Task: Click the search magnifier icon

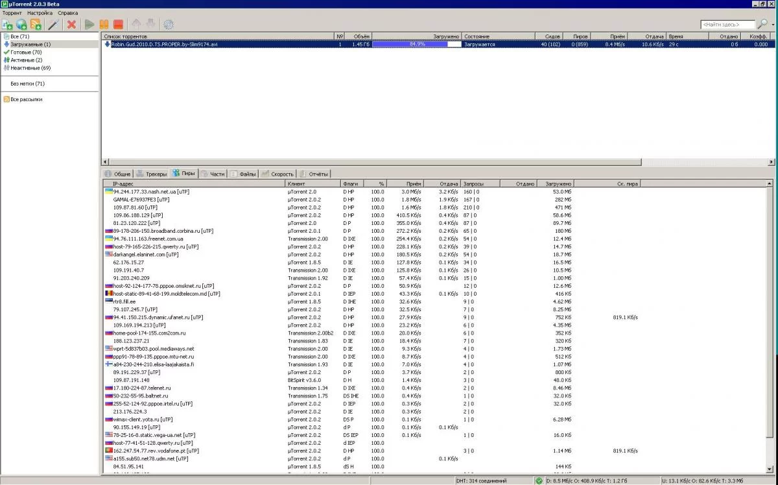Action: click(x=762, y=24)
